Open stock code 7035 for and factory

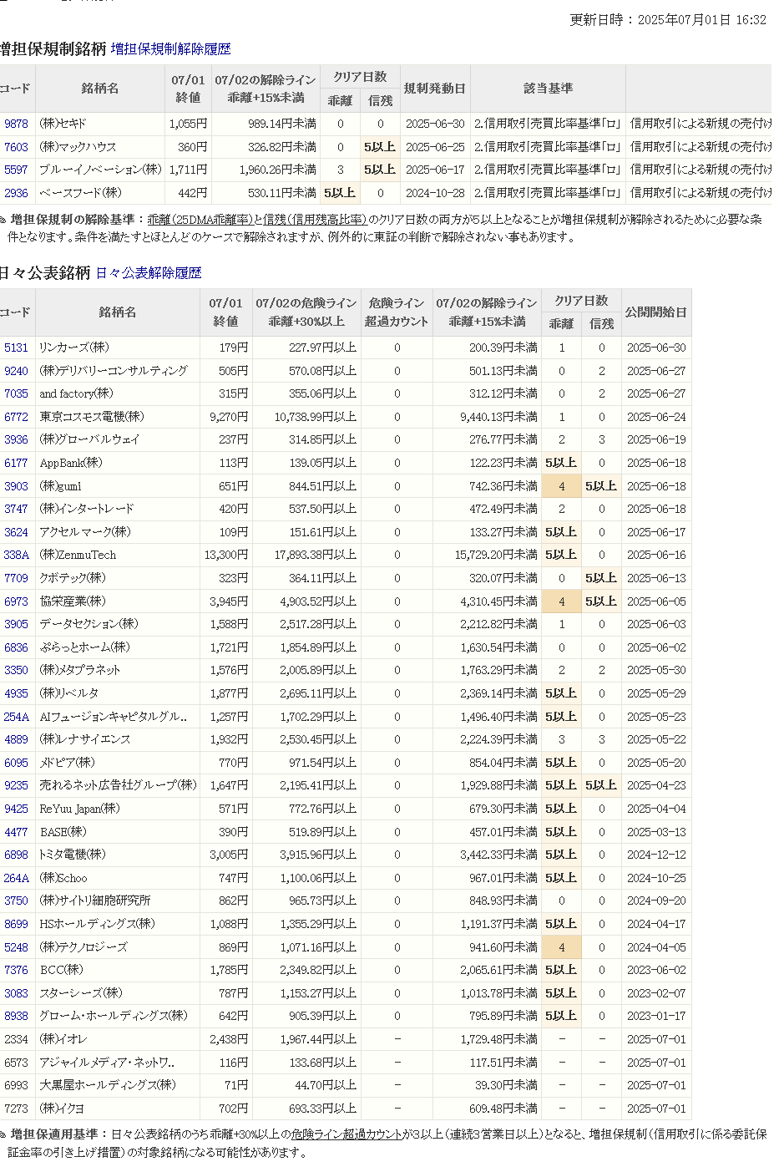point(16,393)
